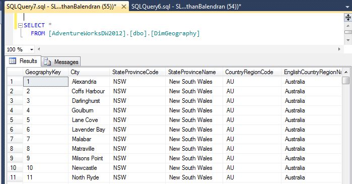Click editor vertical scrollbar down arrow
Viewport: 352px width, 184px height.
348,40
